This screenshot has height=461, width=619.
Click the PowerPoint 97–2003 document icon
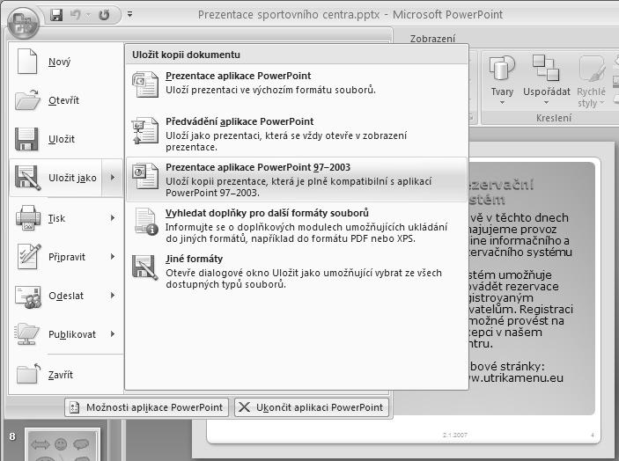[145, 176]
